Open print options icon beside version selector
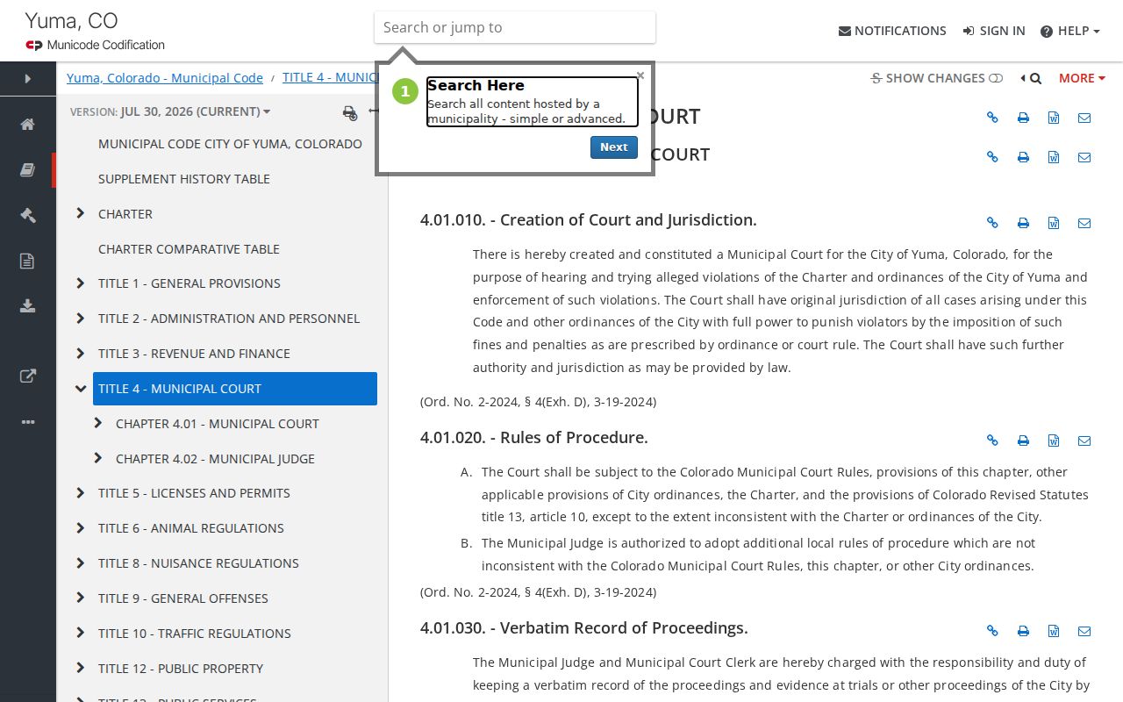Image resolution: width=1123 pixels, height=702 pixels. coord(350,112)
